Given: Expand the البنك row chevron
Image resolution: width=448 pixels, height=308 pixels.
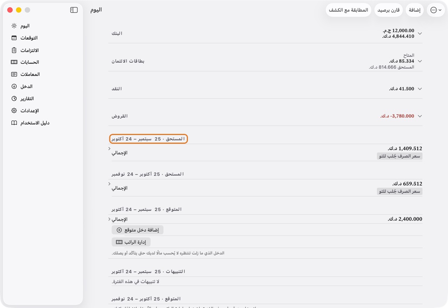Looking at the screenshot, I should click(420, 33).
